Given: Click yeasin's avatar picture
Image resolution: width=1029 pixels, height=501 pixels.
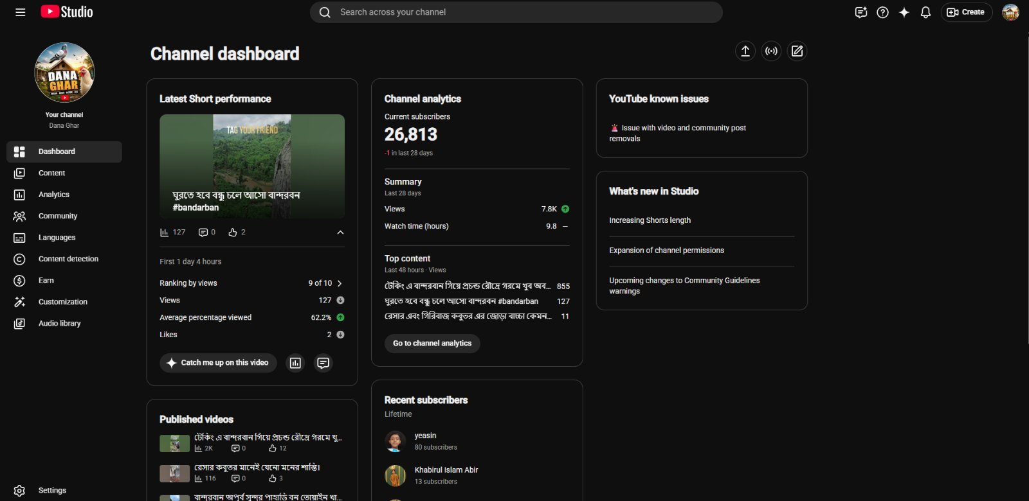Looking at the screenshot, I should point(396,441).
